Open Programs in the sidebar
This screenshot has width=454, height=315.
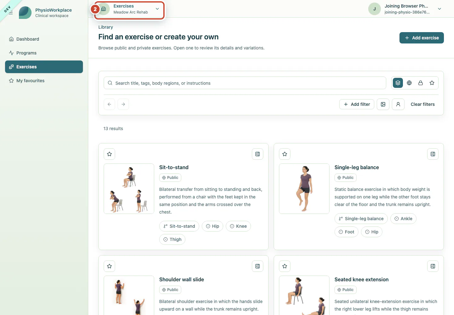pos(44,53)
